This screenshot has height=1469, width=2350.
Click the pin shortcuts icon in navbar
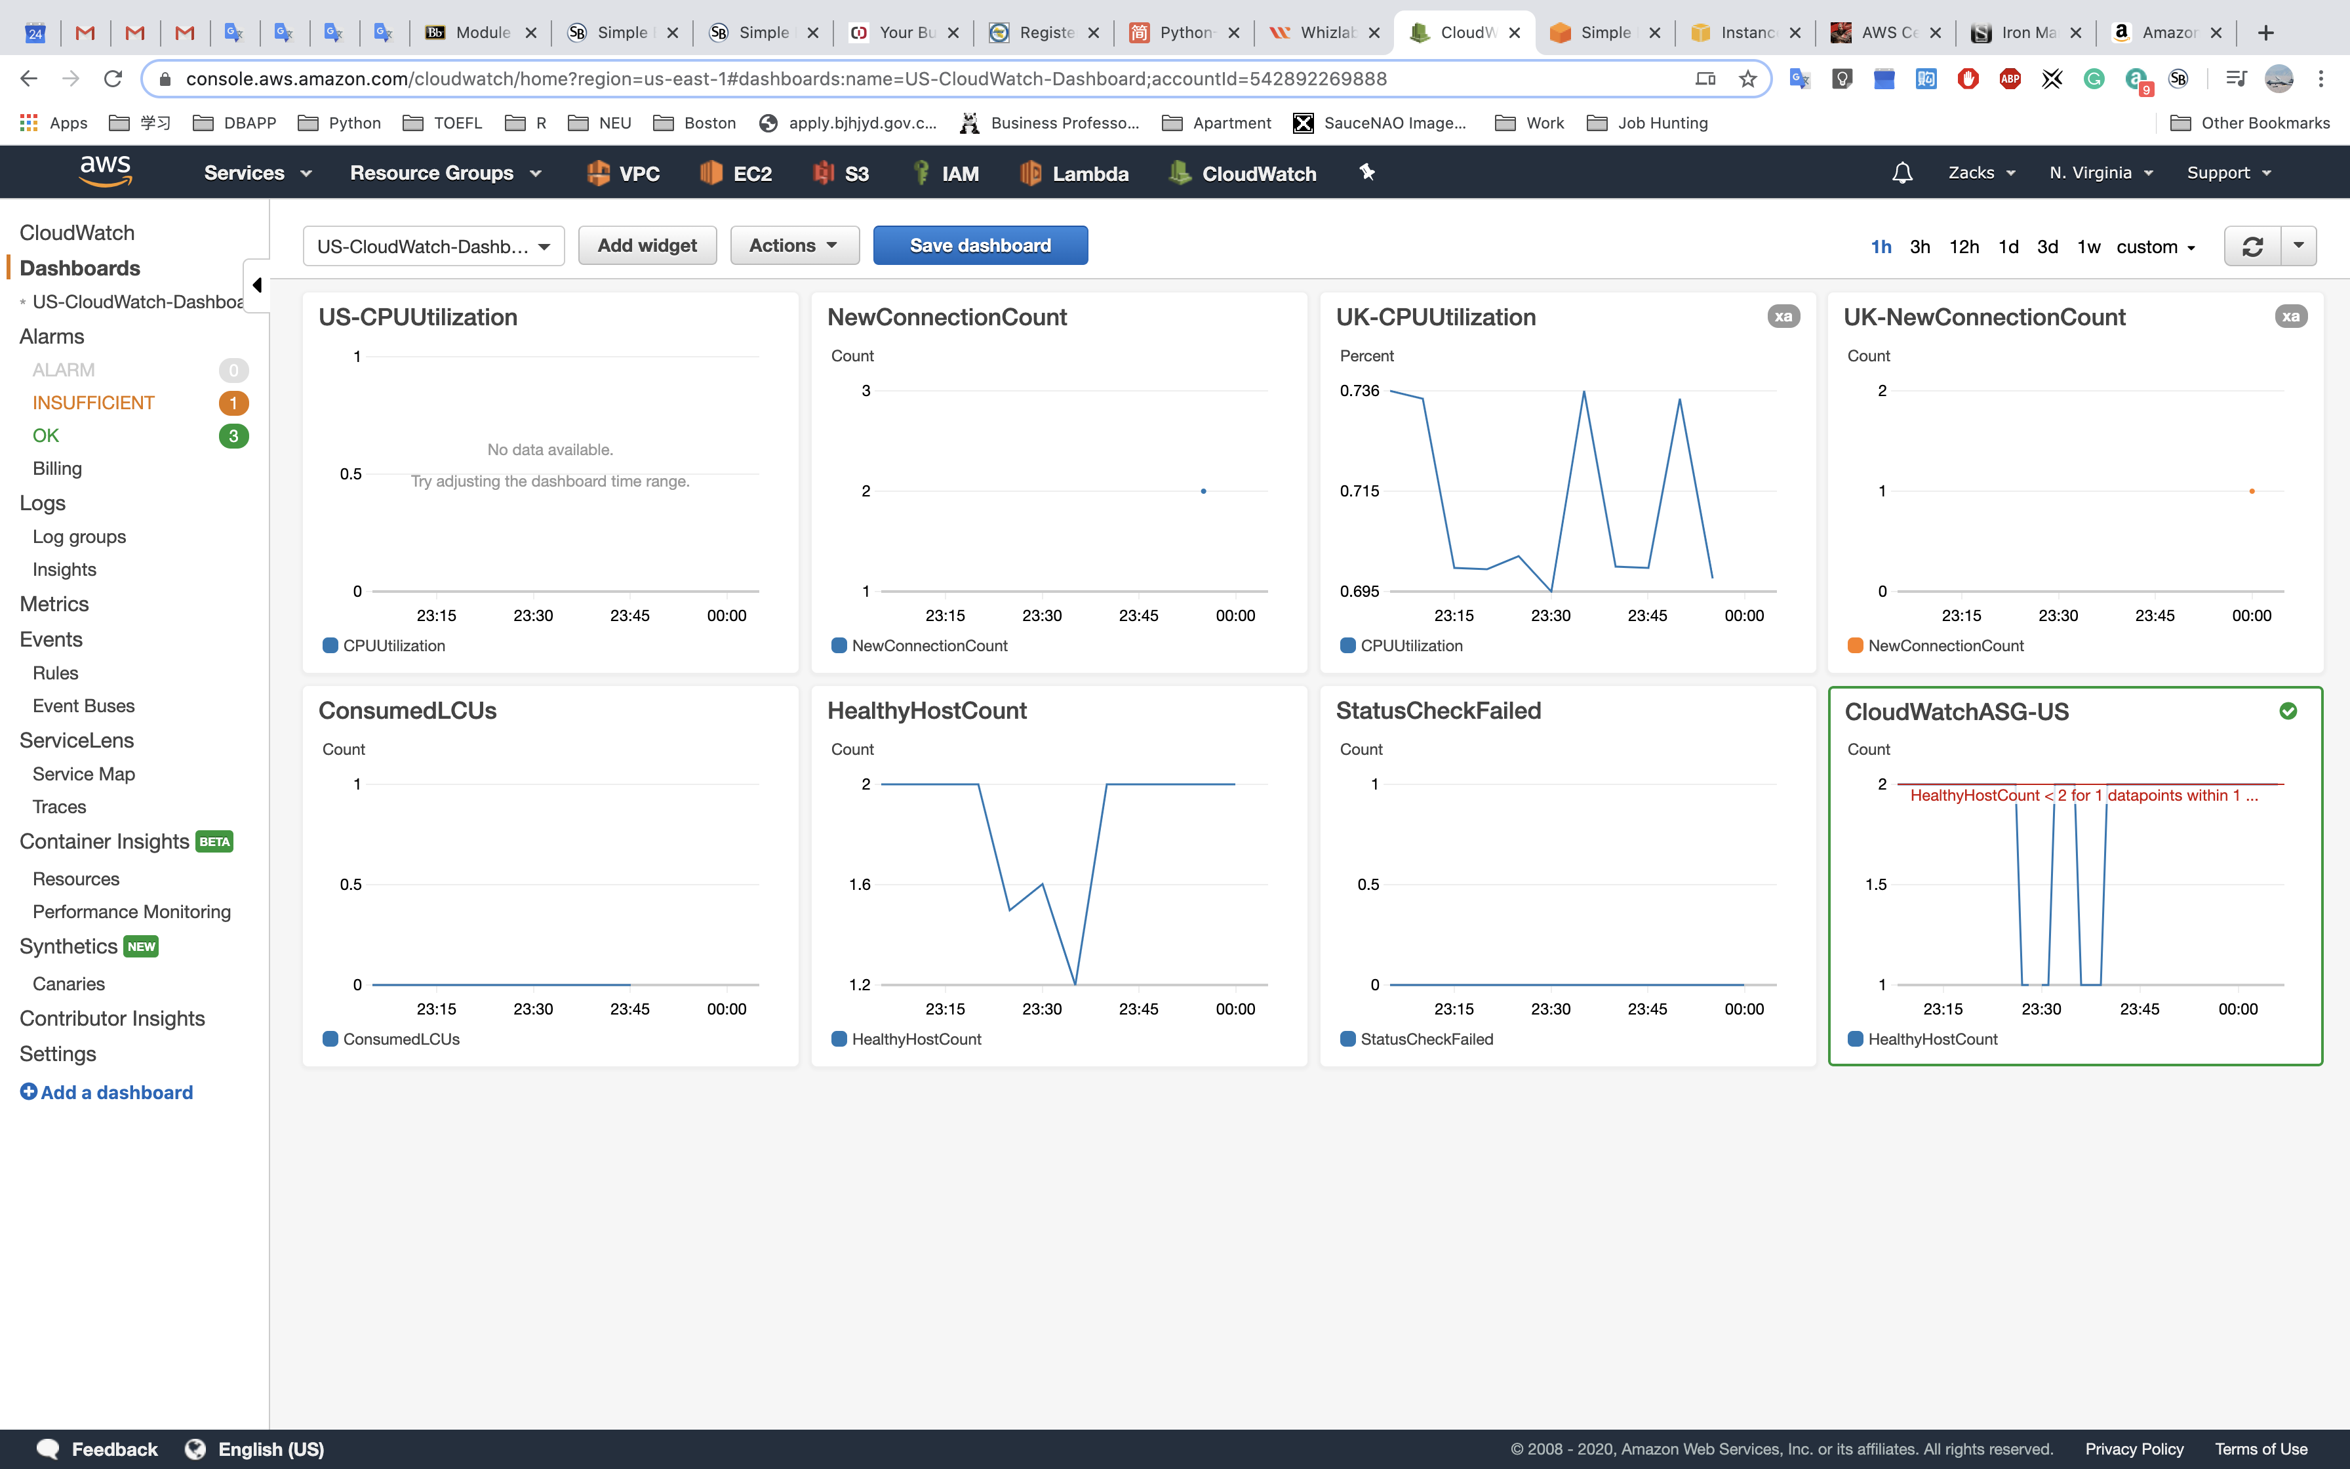click(x=1367, y=172)
